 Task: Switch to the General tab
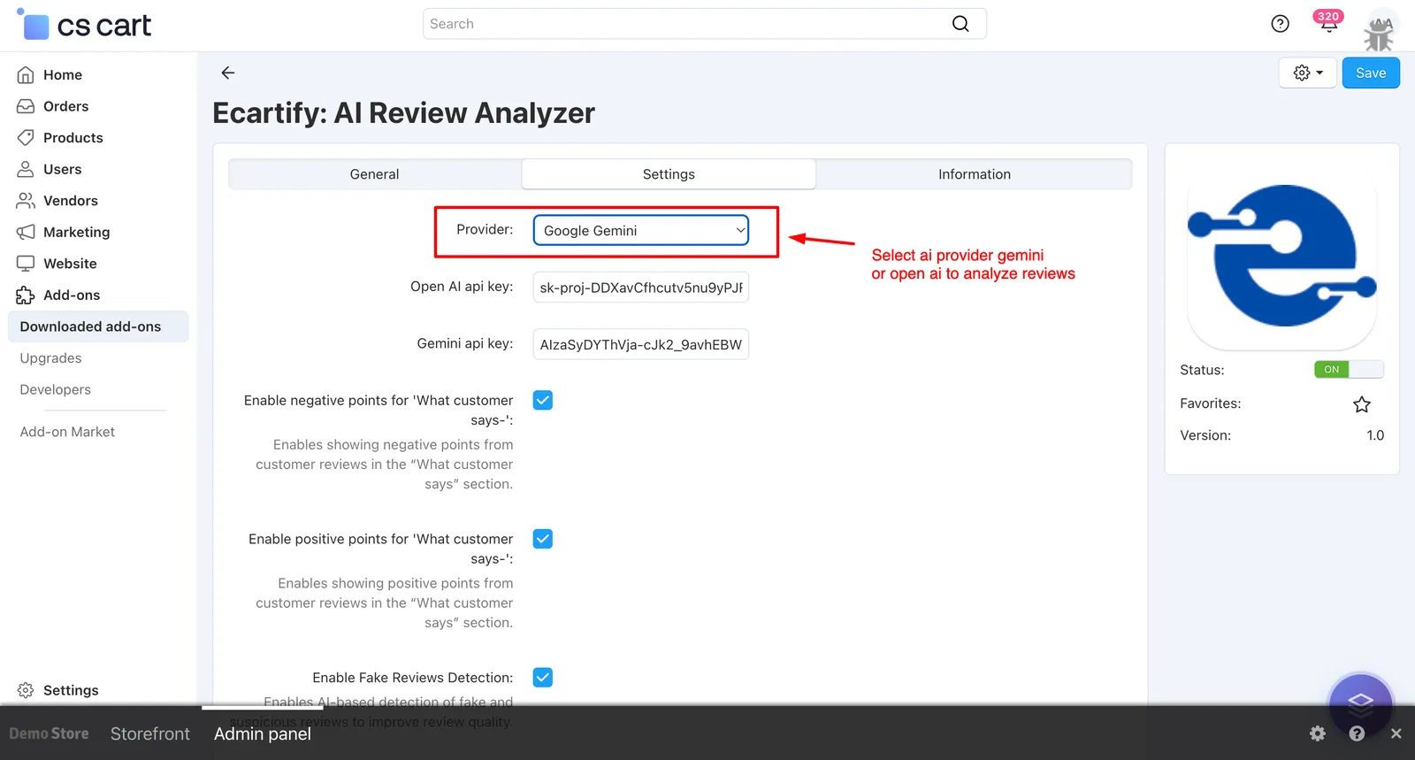tap(375, 174)
